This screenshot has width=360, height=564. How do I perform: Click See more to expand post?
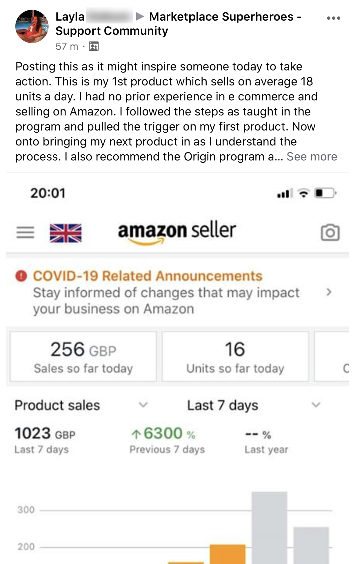[312, 157]
